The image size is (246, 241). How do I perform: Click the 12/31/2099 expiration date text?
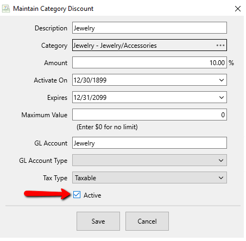[x=90, y=98]
